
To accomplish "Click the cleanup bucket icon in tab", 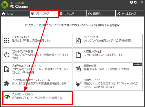I will coord(32,14).
